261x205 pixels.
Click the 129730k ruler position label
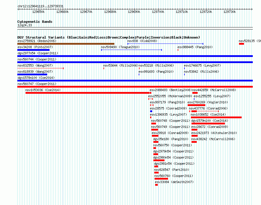coord(230,12)
